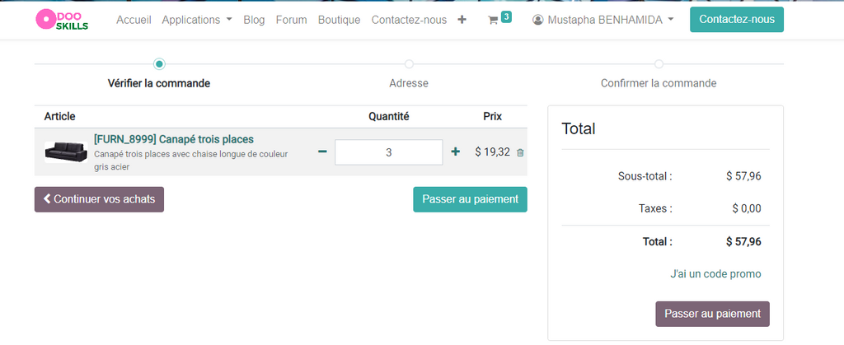Viewport: 844px width, 345px height.
Task: Expand the Applications dropdown menu
Action: pyautogui.click(x=197, y=20)
